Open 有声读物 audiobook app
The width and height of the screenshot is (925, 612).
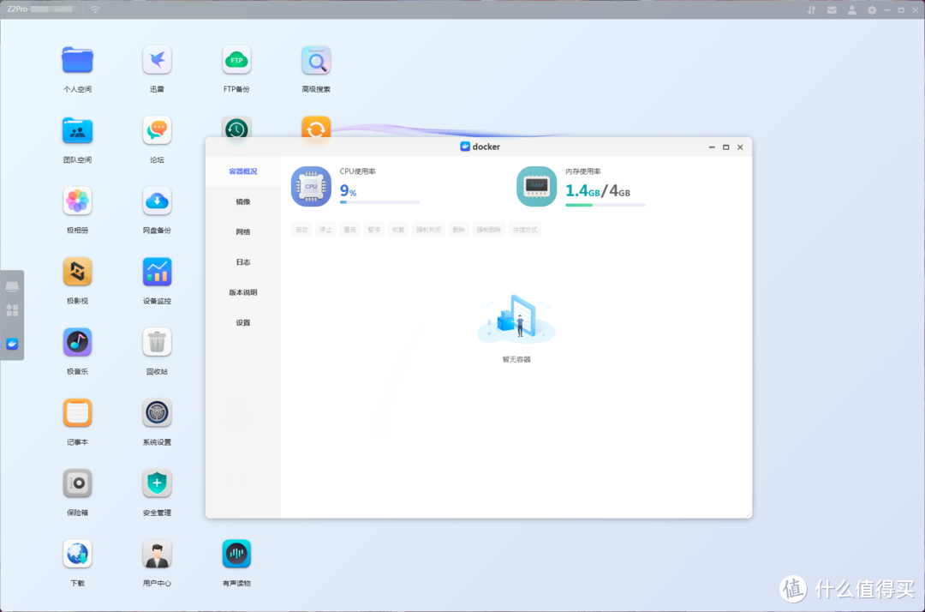236,555
